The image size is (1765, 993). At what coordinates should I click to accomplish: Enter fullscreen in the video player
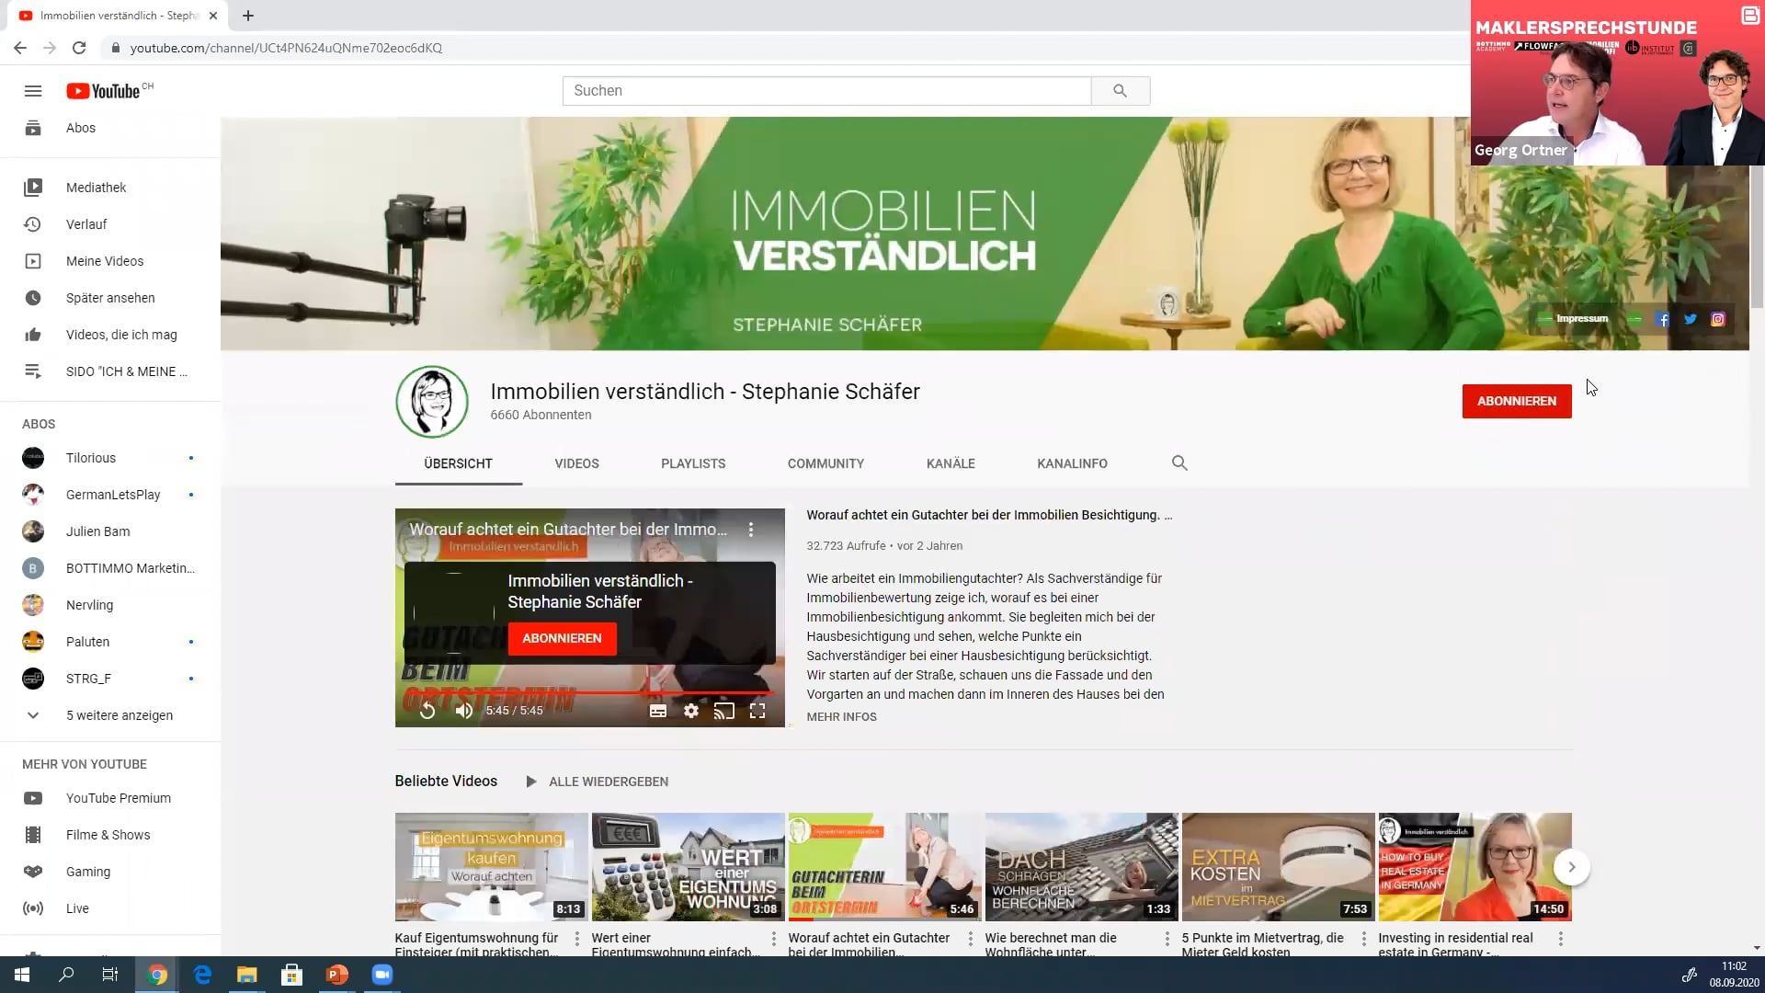pos(757,711)
